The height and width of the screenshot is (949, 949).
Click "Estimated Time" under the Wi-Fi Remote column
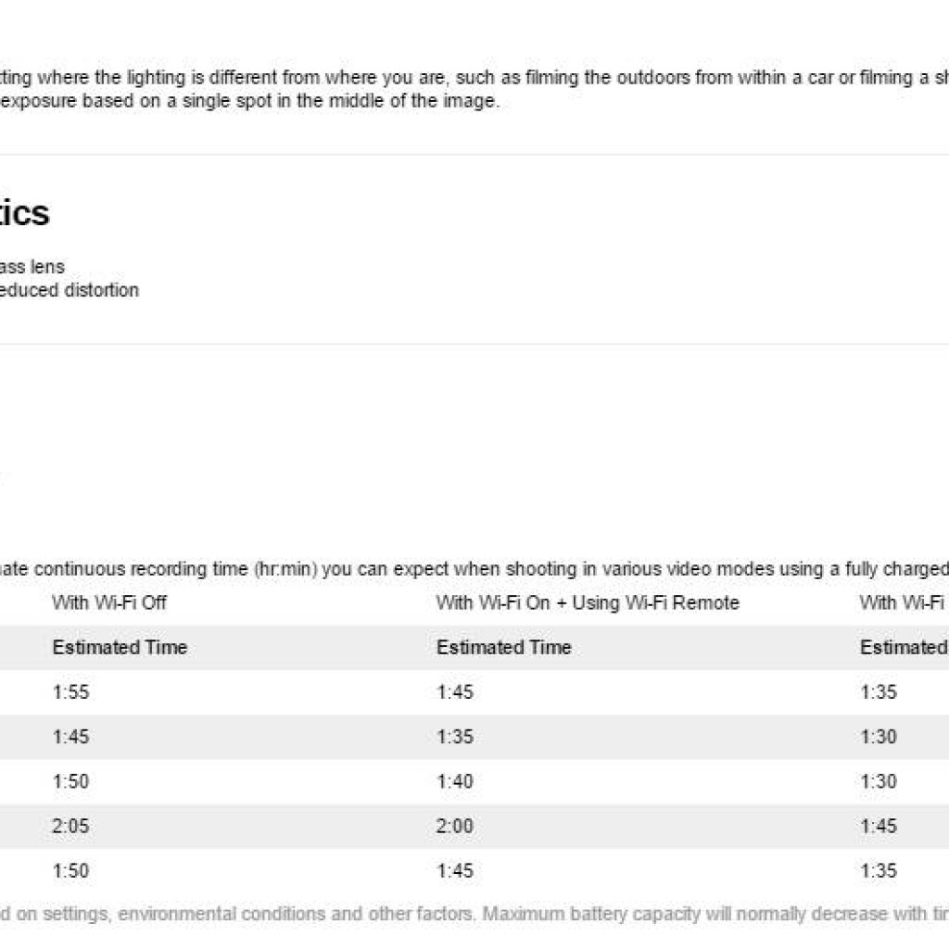(x=504, y=647)
